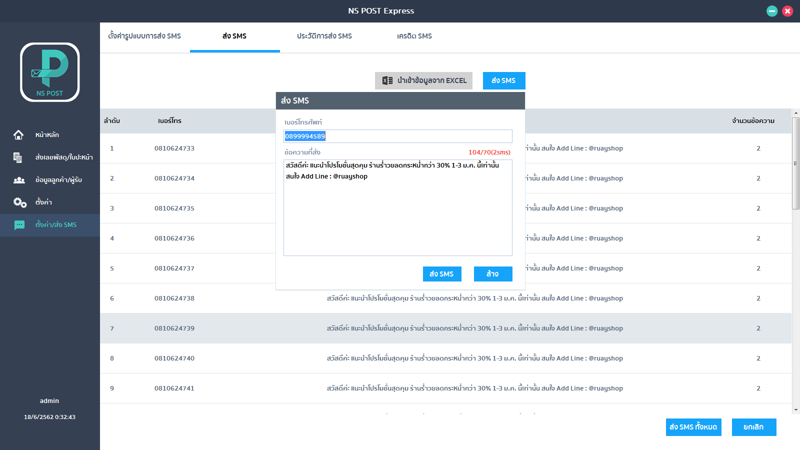The width and height of the screenshot is (800, 450).
Task: Select phone number 0810624738
Action: (174, 298)
